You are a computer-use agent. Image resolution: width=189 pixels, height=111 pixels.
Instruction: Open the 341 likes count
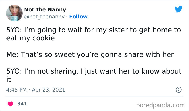coord(22,103)
